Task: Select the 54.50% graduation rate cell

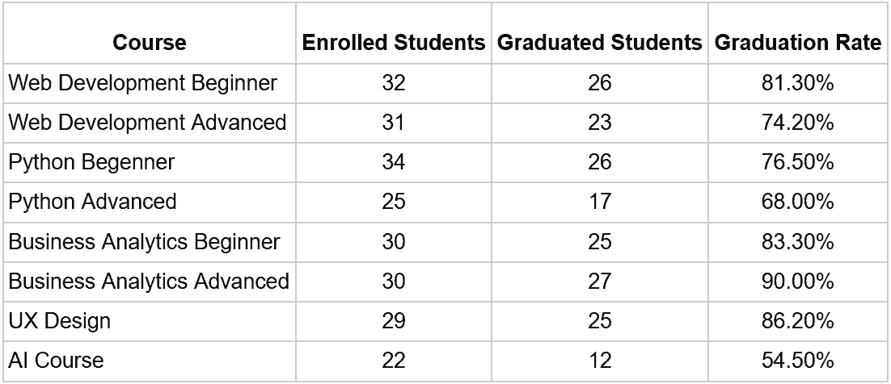Action: (798, 360)
